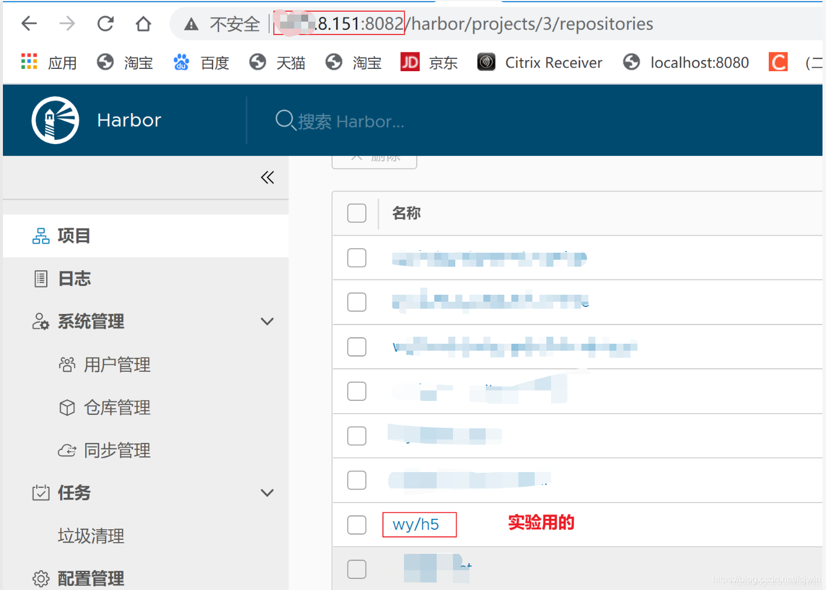Check the fifth repository row checkbox
Image resolution: width=826 pixels, height=590 pixels.
click(x=357, y=435)
